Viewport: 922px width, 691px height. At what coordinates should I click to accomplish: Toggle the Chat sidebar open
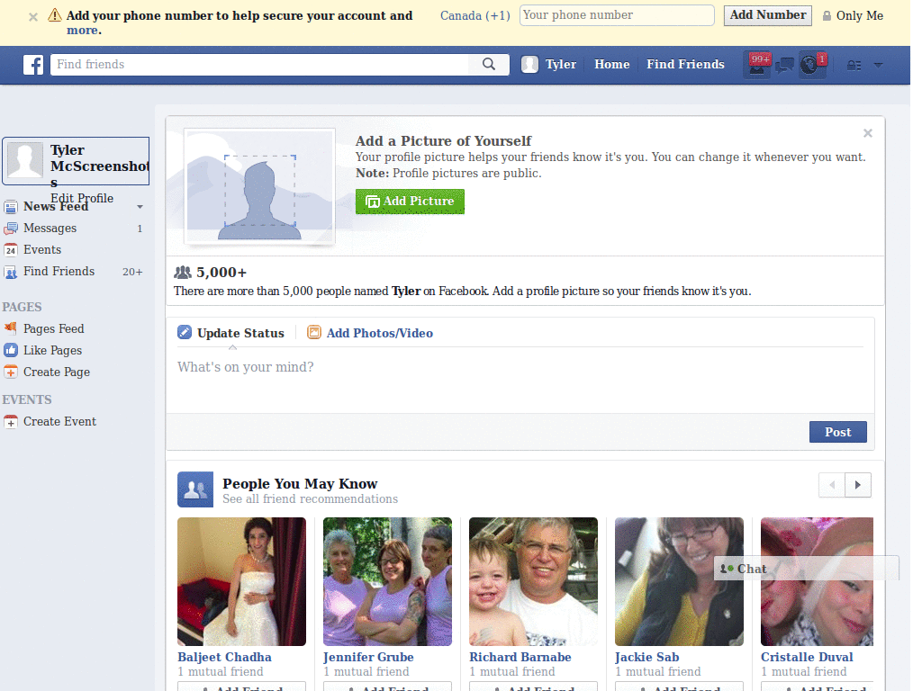[x=748, y=569]
